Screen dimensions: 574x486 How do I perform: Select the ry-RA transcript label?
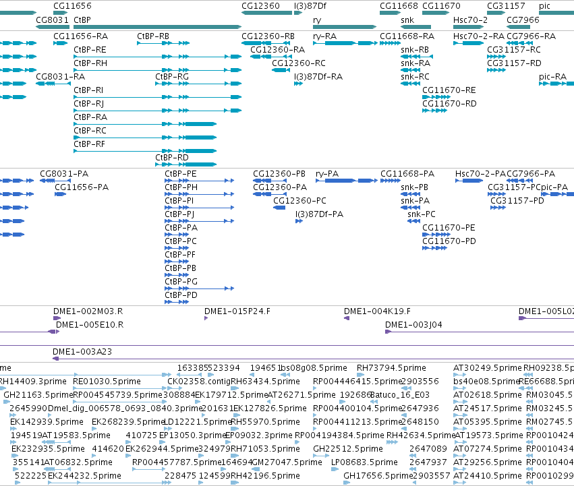[x=324, y=36]
